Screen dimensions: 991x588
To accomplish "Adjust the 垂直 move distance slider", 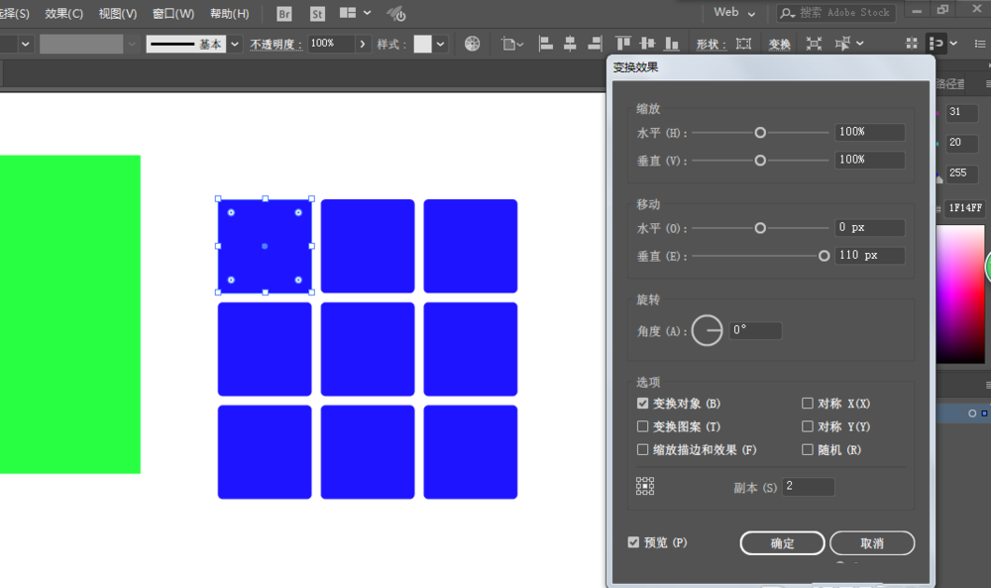I will 824,255.
